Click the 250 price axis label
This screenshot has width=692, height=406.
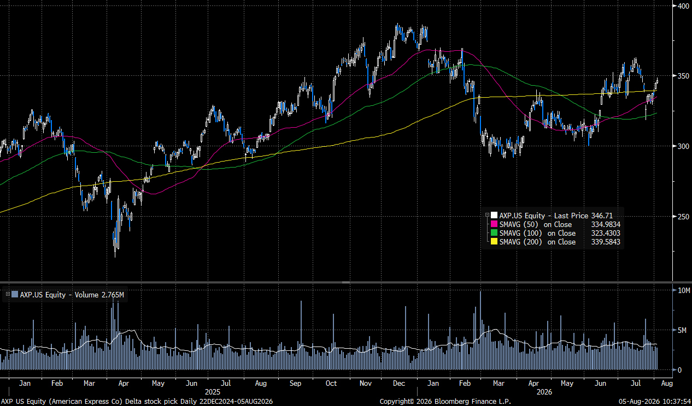point(683,217)
